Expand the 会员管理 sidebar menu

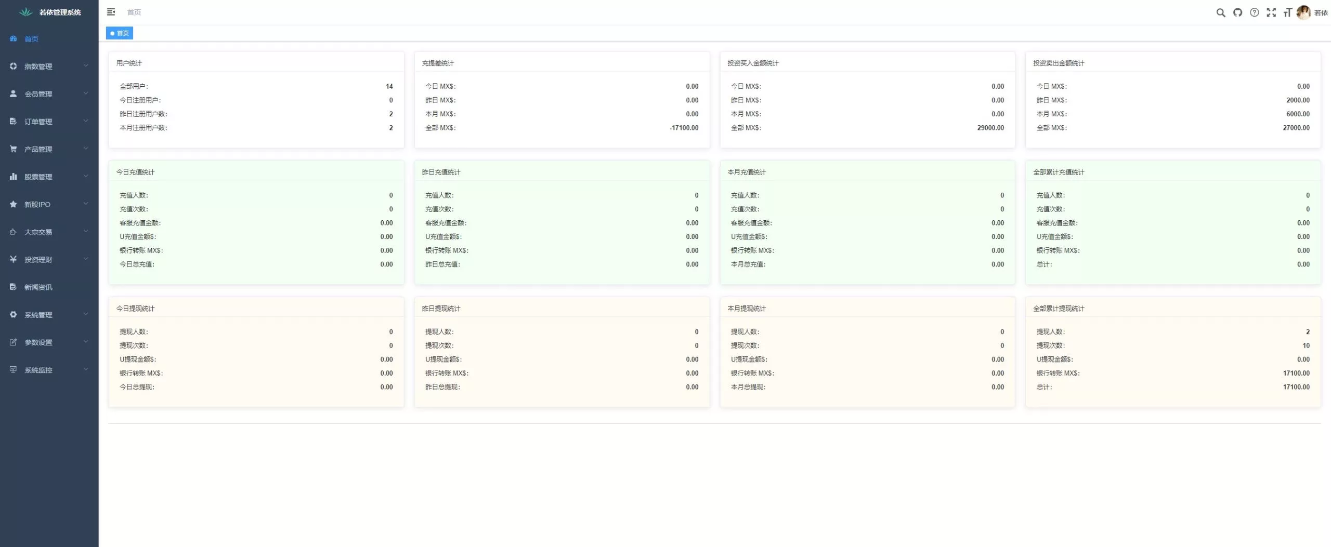[x=38, y=94]
